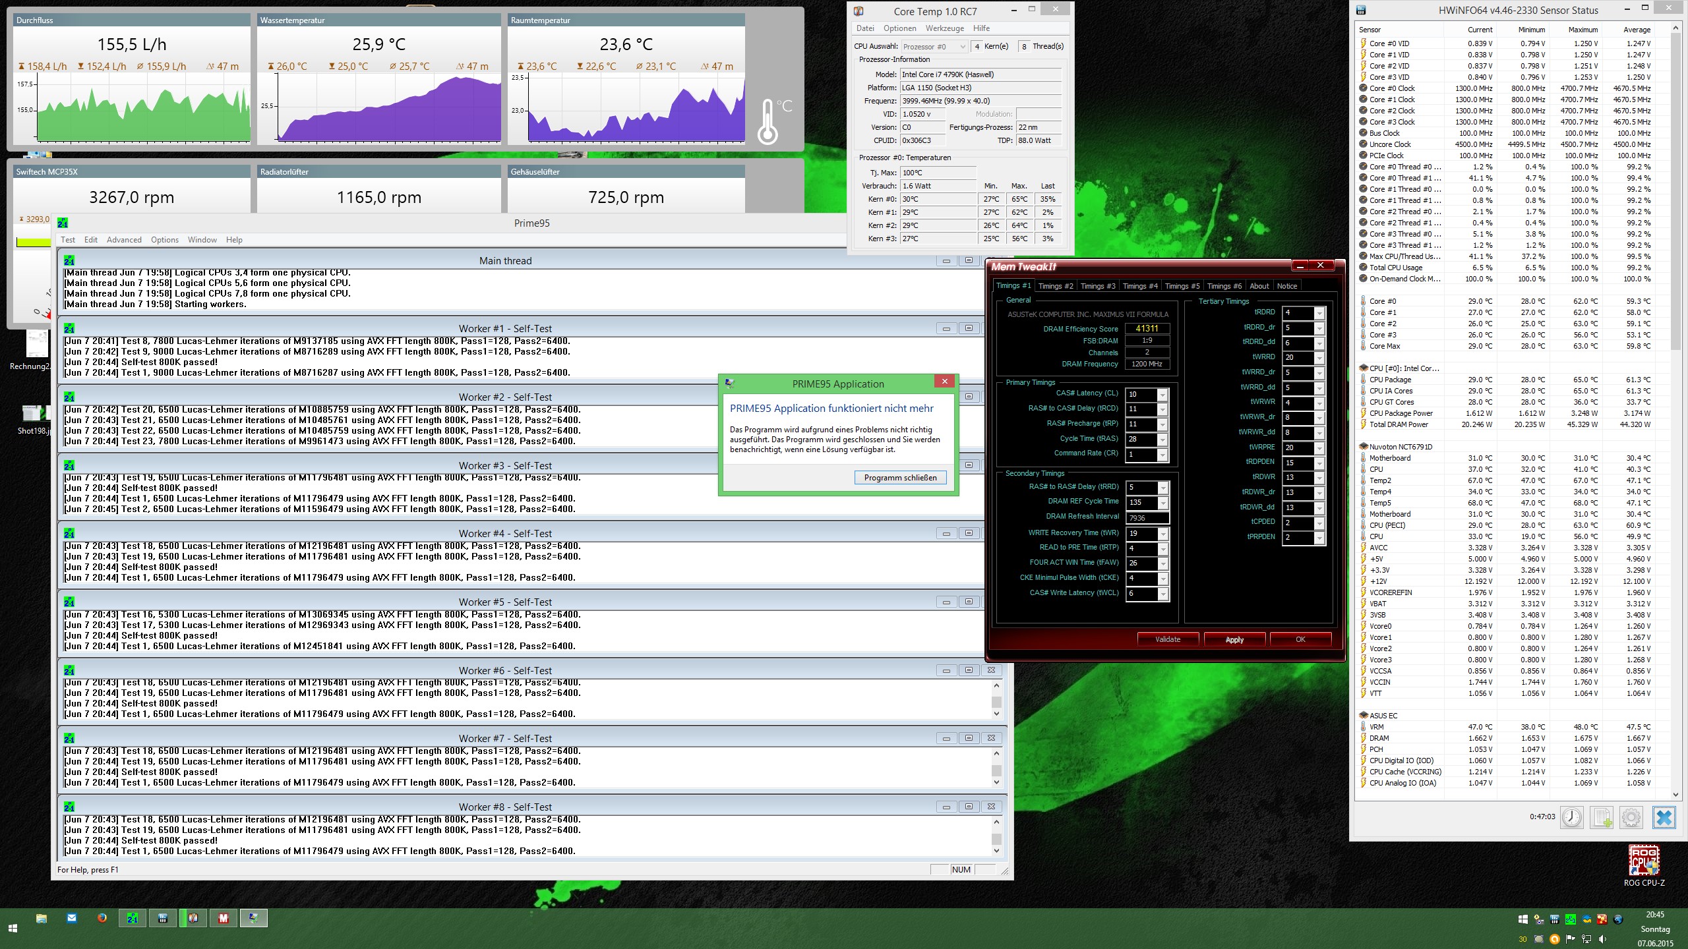1688x949 pixels.
Task: Close HWiNFO sensor window via blue X
Action: [1664, 818]
